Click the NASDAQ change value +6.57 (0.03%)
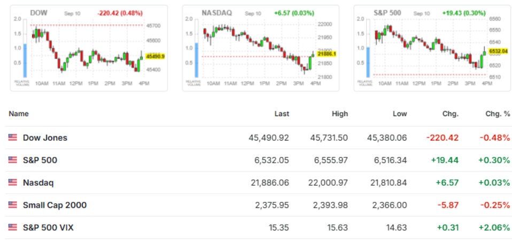The height and width of the screenshot is (244, 512). pyautogui.click(x=294, y=13)
